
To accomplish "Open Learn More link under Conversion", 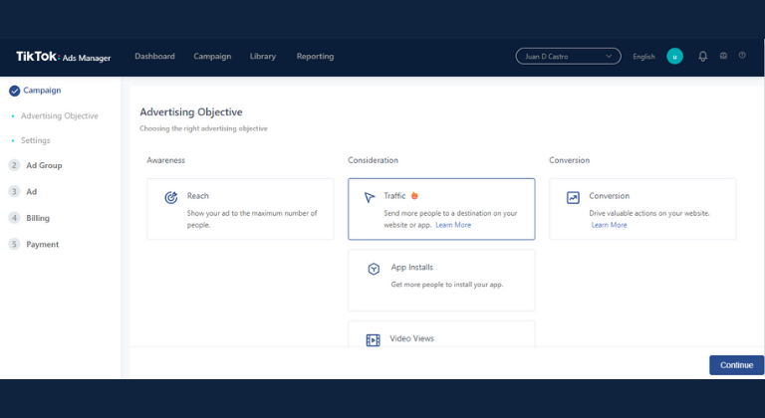I will (609, 225).
